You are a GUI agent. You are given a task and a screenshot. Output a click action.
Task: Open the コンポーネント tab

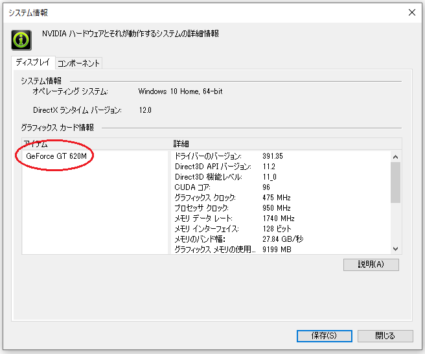pyautogui.click(x=78, y=63)
